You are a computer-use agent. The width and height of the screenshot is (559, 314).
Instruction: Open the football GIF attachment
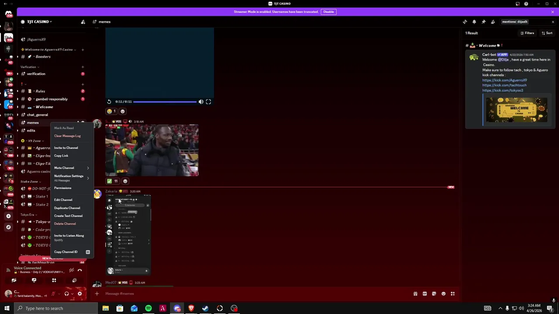point(152,150)
